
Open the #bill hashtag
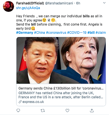91,33
